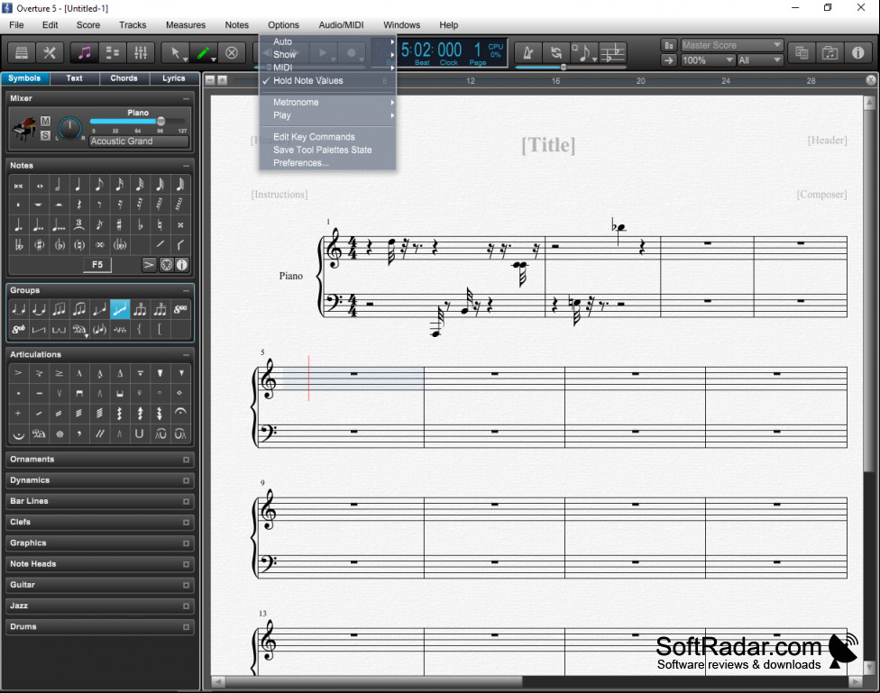Screen dimensions: 880x693
Task: Select the fermata articulation
Action: pyautogui.click(x=180, y=413)
